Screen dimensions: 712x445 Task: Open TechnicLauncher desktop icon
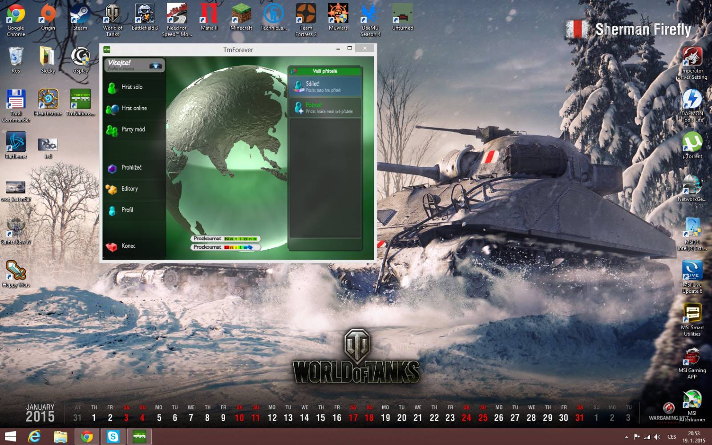[273, 18]
